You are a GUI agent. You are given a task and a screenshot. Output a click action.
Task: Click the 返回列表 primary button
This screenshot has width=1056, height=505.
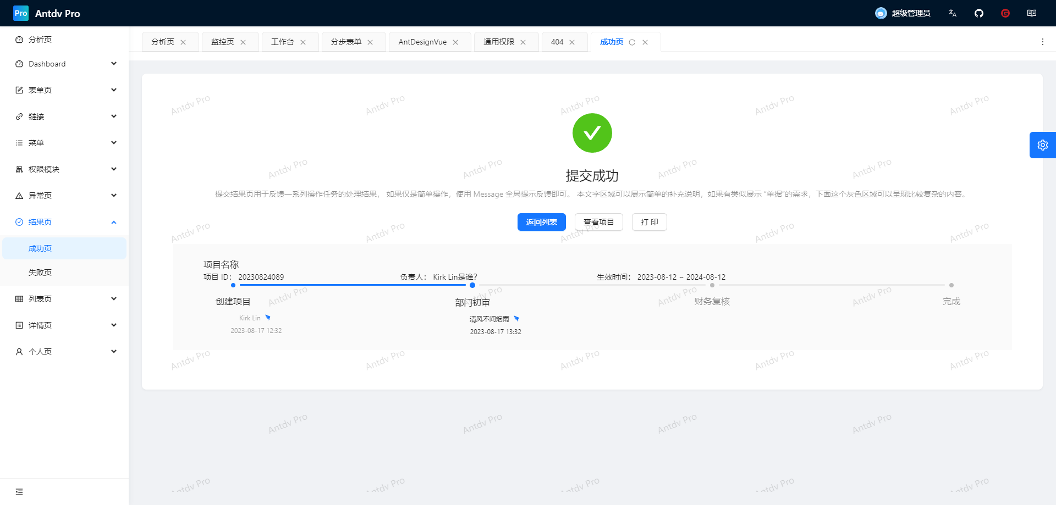click(541, 222)
